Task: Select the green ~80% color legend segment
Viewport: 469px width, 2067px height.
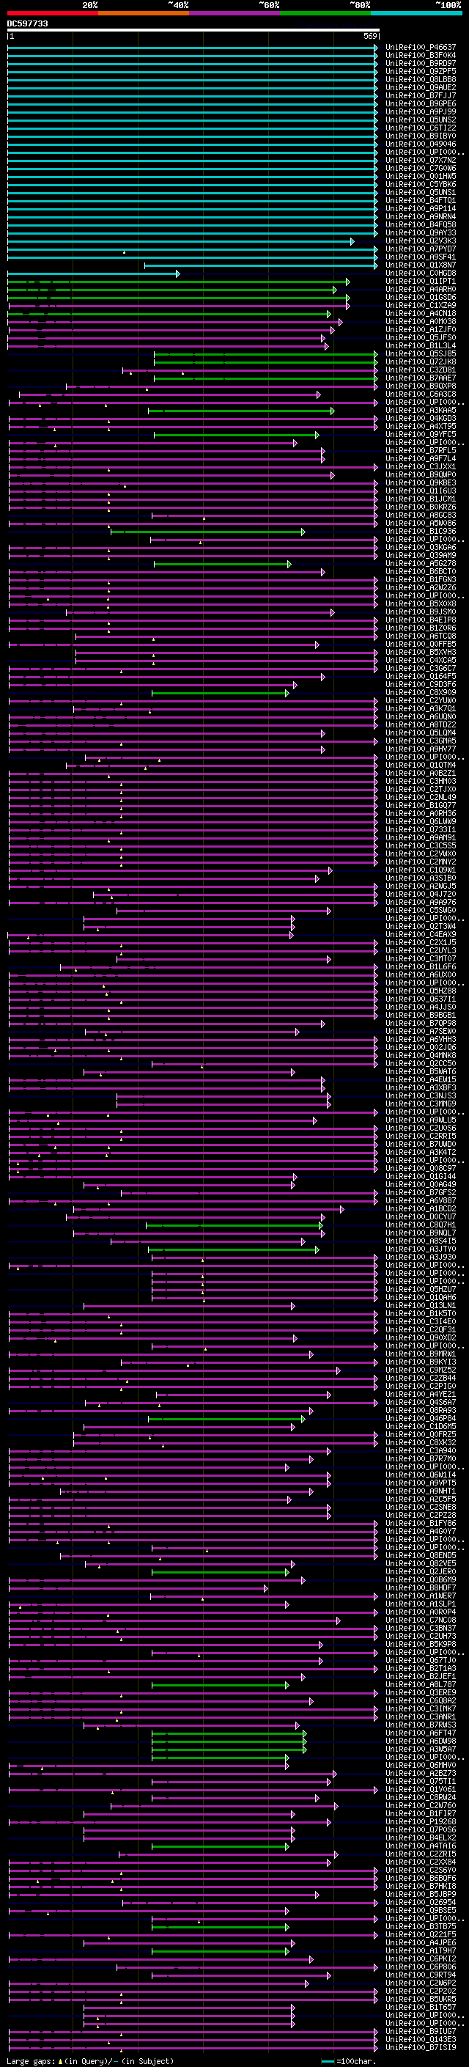Action: click(x=325, y=13)
